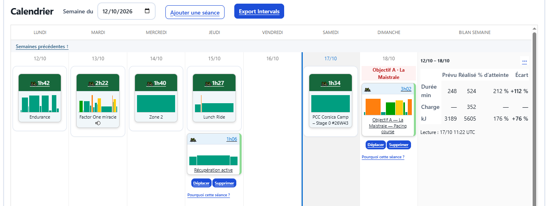Click the PCC Corsica Camp workout chart
This screenshot has height=206, width=546.
click(x=330, y=104)
